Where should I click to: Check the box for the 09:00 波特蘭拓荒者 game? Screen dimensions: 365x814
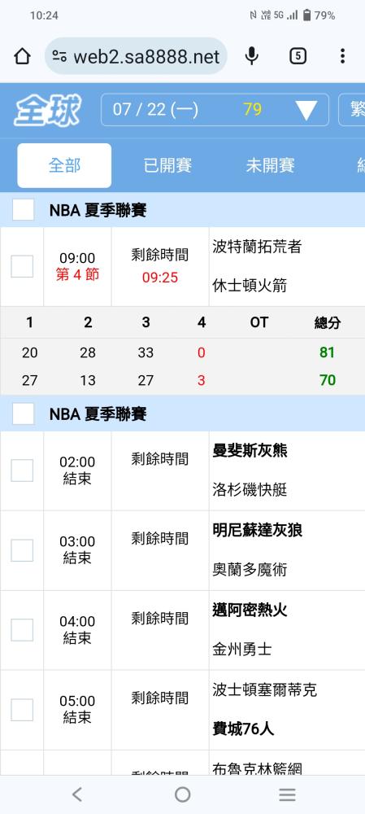[22, 266]
